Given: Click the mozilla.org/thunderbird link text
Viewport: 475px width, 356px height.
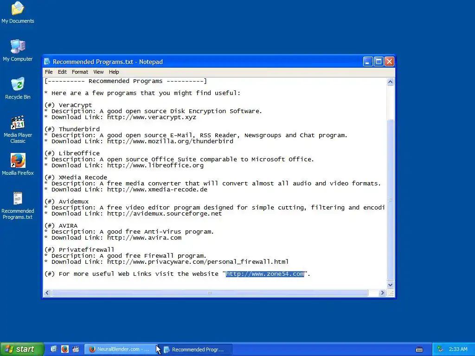Looking at the screenshot, I should [x=170, y=141].
